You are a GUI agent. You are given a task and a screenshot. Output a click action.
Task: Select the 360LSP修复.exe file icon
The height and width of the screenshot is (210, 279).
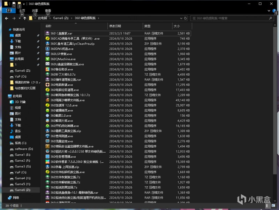coord(47,54)
